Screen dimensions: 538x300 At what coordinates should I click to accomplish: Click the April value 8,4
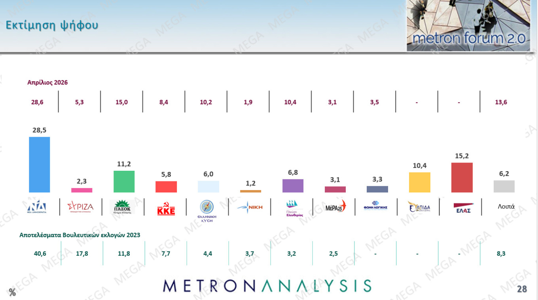pos(164,102)
